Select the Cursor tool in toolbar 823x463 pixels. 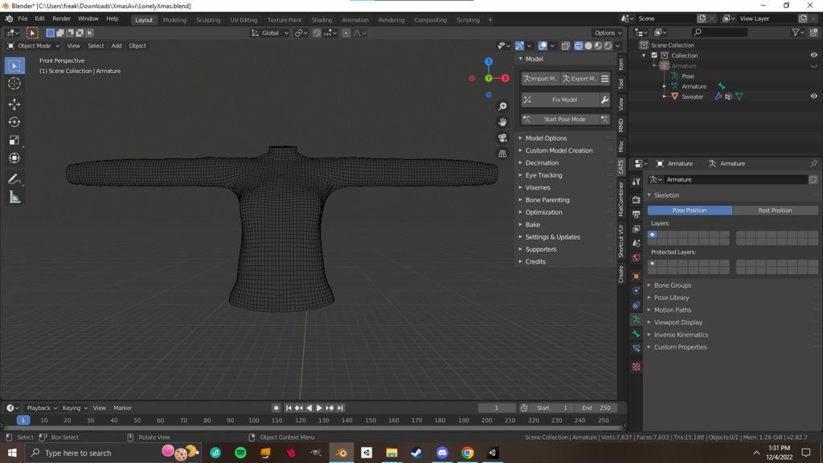pyautogui.click(x=14, y=84)
